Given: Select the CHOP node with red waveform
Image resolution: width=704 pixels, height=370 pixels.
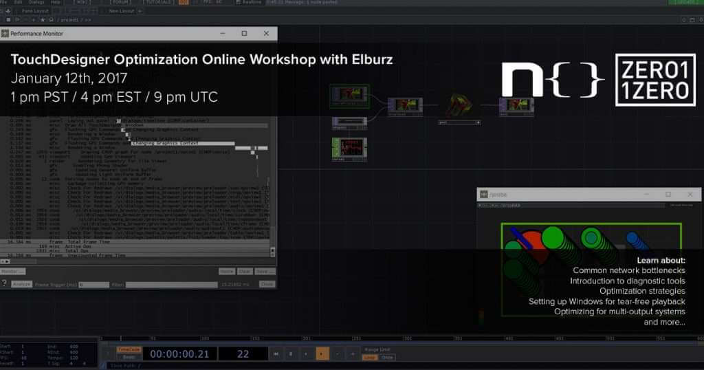Looking at the screenshot, I should point(349,149).
